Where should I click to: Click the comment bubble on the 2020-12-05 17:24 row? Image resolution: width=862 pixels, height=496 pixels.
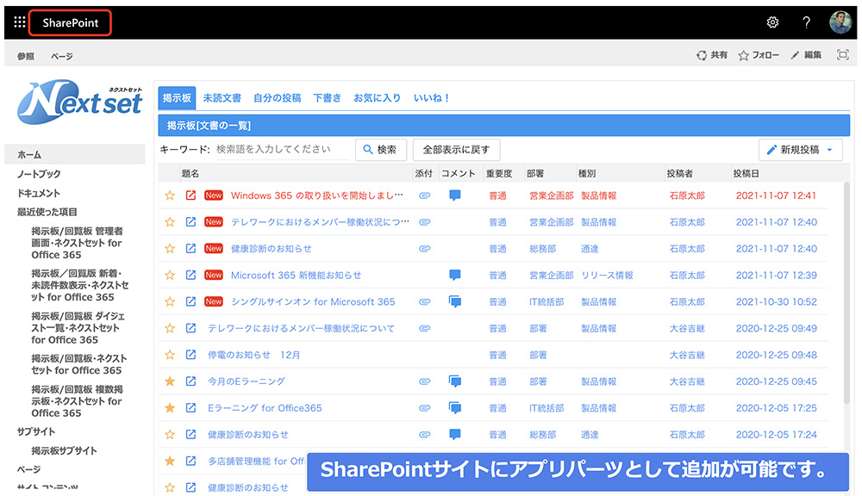(x=454, y=435)
